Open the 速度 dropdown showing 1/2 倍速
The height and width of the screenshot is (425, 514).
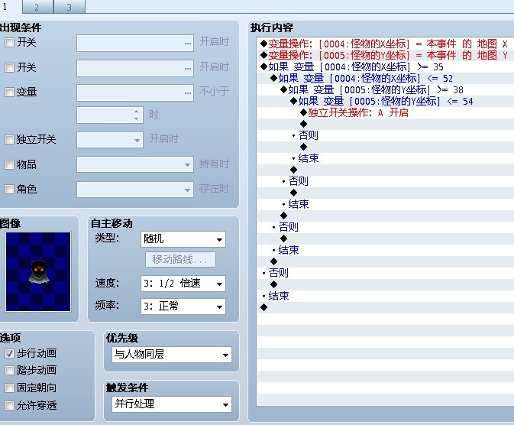point(183,284)
